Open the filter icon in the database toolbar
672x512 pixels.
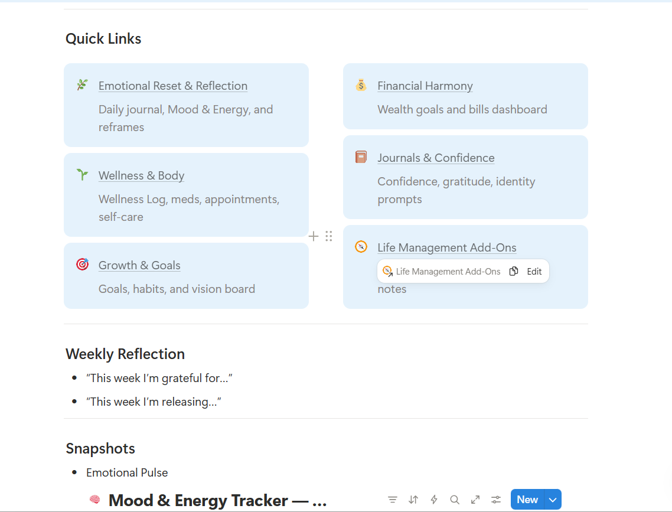[x=393, y=500]
